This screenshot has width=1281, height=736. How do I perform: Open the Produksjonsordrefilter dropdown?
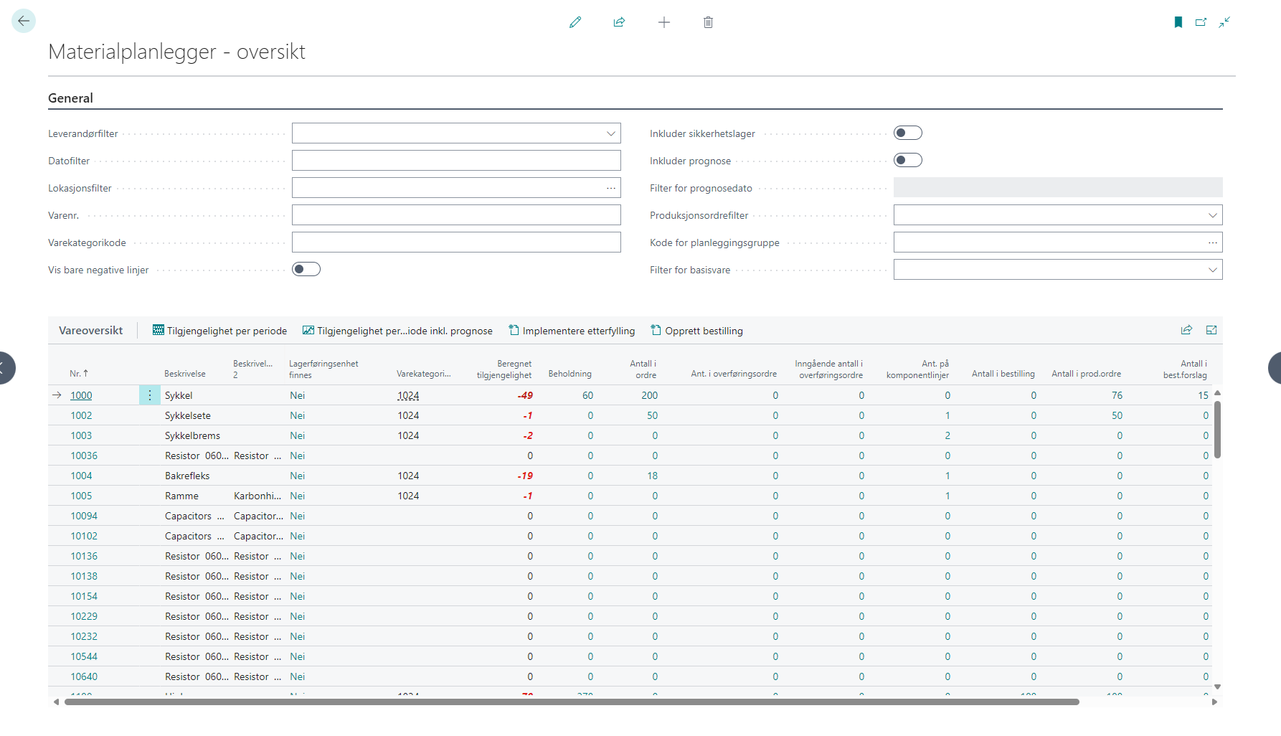click(x=1212, y=215)
